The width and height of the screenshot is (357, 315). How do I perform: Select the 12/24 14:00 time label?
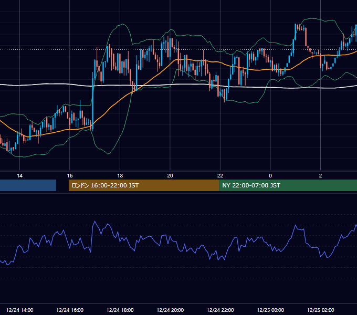pyautogui.click(x=20, y=310)
